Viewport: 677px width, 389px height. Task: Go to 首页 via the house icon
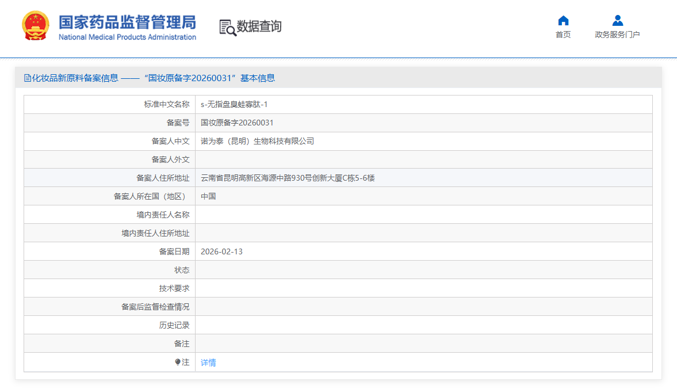click(563, 21)
